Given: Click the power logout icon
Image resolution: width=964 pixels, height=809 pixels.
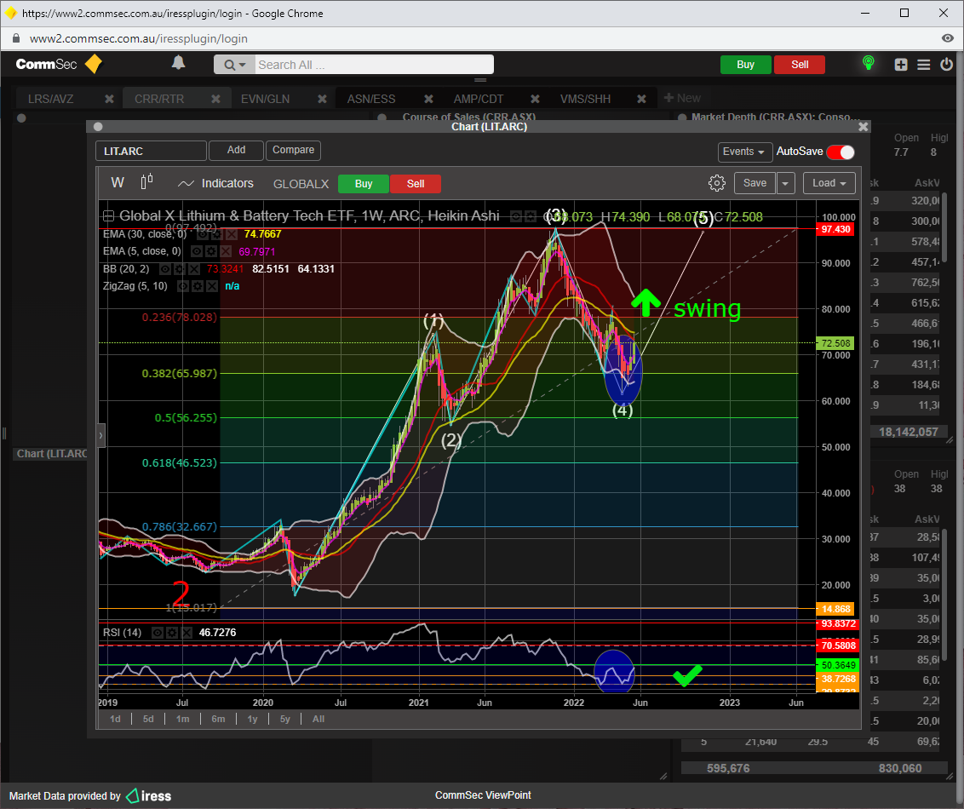Looking at the screenshot, I should tap(947, 64).
